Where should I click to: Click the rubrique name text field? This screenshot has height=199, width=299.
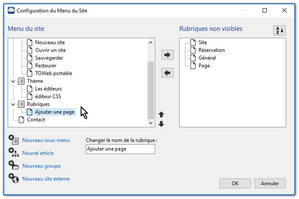pos(120,149)
